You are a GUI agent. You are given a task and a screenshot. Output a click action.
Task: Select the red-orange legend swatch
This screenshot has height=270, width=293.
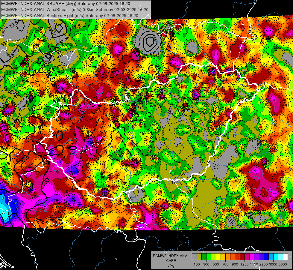pyautogui.click(x=233, y=257)
